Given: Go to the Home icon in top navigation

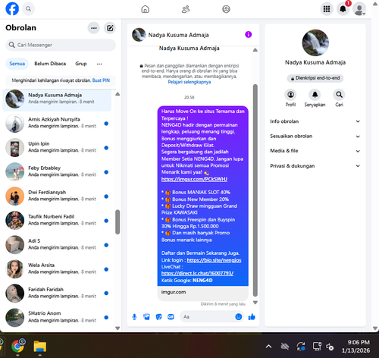Looking at the screenshot, I should [x=145, y=9].
